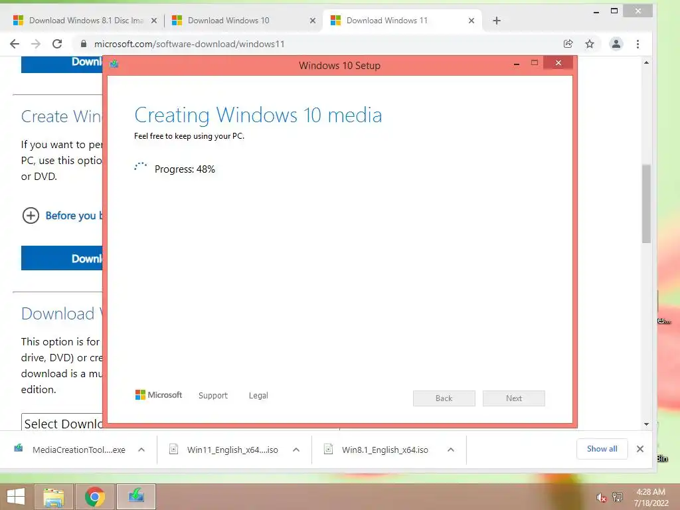Click the 'Before you begin' link text
This screenshot has height=510, width=680.
pyautogui.click(x=74, y=216)
